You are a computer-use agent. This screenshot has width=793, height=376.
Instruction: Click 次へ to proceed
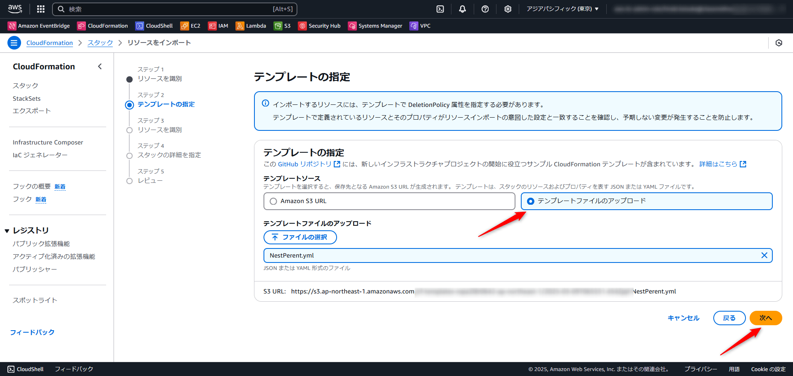point(766,318)
